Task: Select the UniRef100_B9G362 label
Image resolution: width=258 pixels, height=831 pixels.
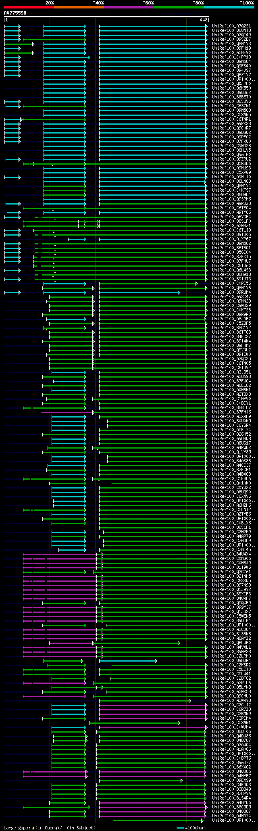Action: tap(231, 92)
